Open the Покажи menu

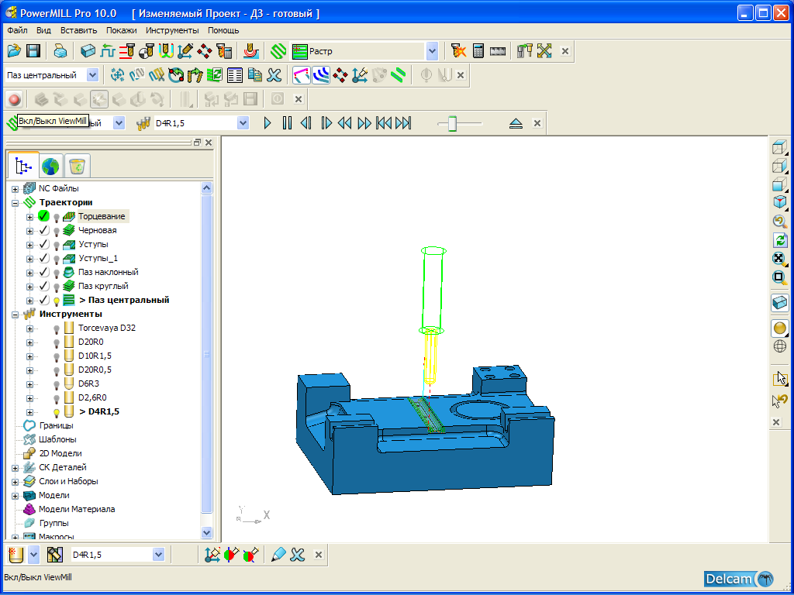(x=122, y=30)
